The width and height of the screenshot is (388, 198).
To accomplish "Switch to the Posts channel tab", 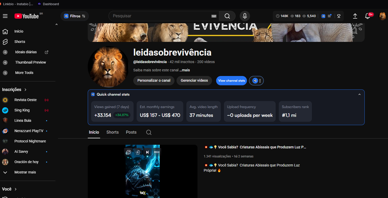I will (131, 132).
